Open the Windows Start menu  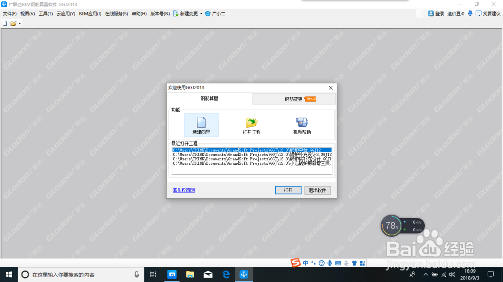coord(9,274)
